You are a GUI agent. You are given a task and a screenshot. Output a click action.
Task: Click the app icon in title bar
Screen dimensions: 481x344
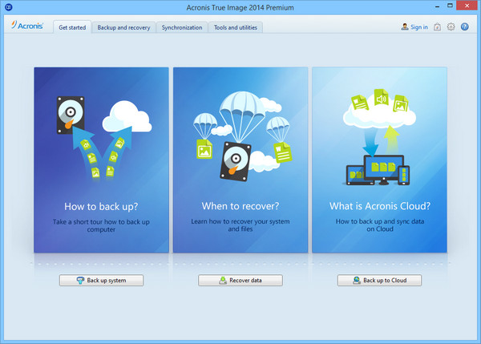pos(8,7)
